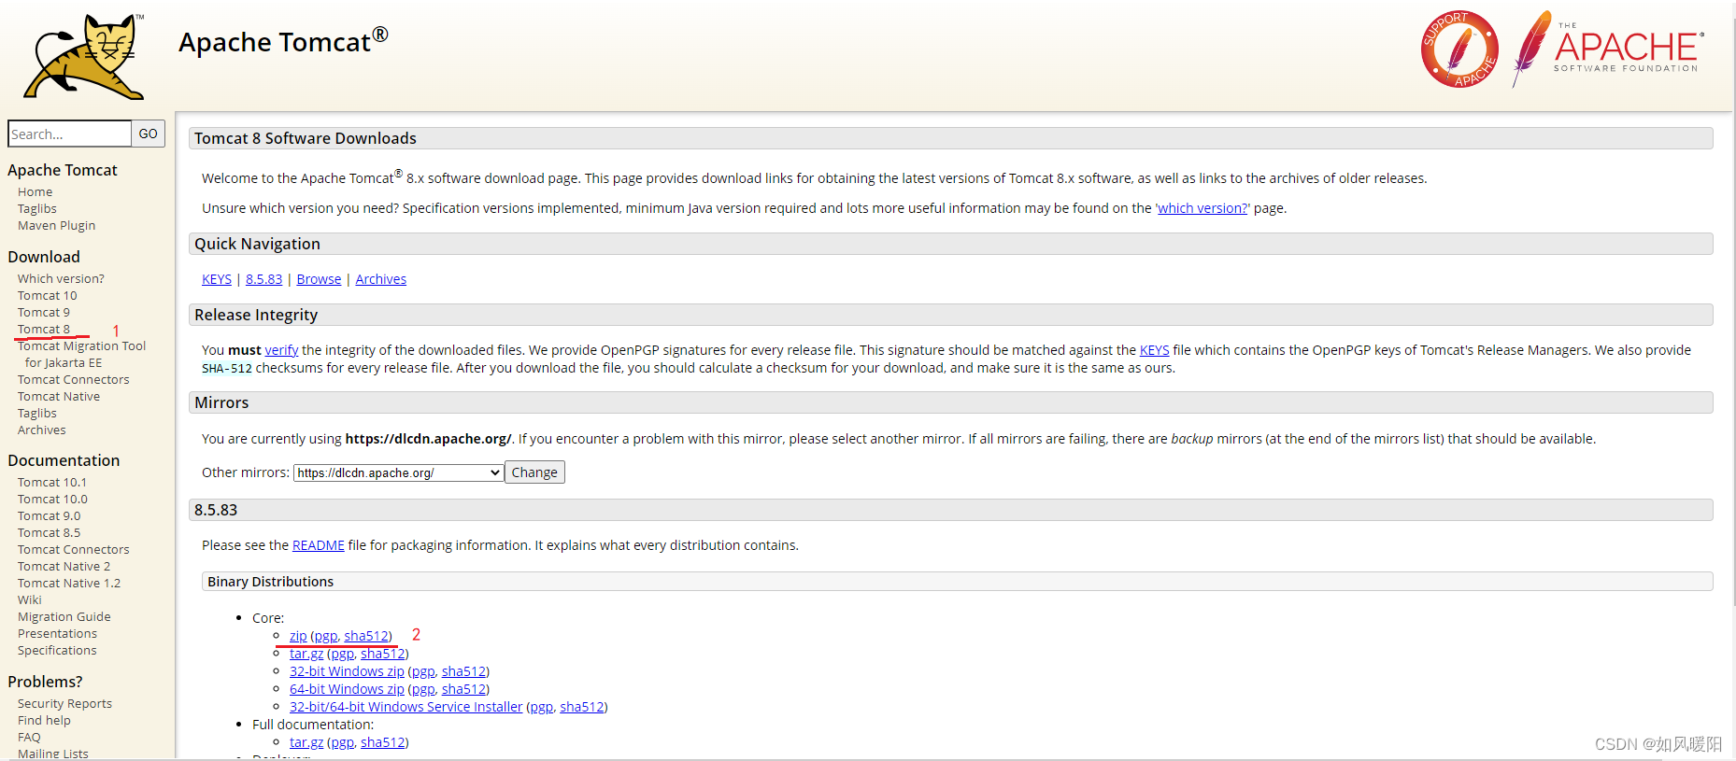Open Tomcat Native 2 documentation
This screenshot has height=761, width=1736.
coord(64,566)
